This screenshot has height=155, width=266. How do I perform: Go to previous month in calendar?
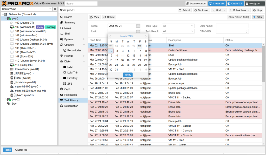point(110,36)
